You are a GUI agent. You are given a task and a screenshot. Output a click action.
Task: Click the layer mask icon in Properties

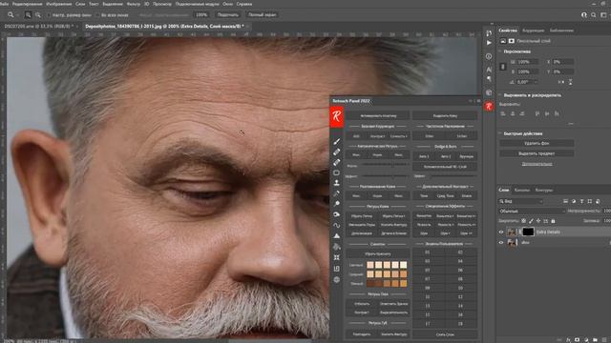tap(512, 41)
